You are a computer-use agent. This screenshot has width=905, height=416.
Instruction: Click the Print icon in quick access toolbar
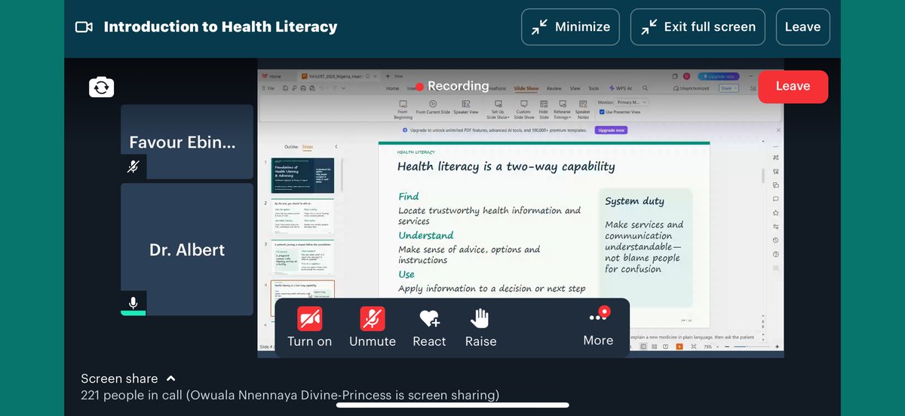coord(303,88)
